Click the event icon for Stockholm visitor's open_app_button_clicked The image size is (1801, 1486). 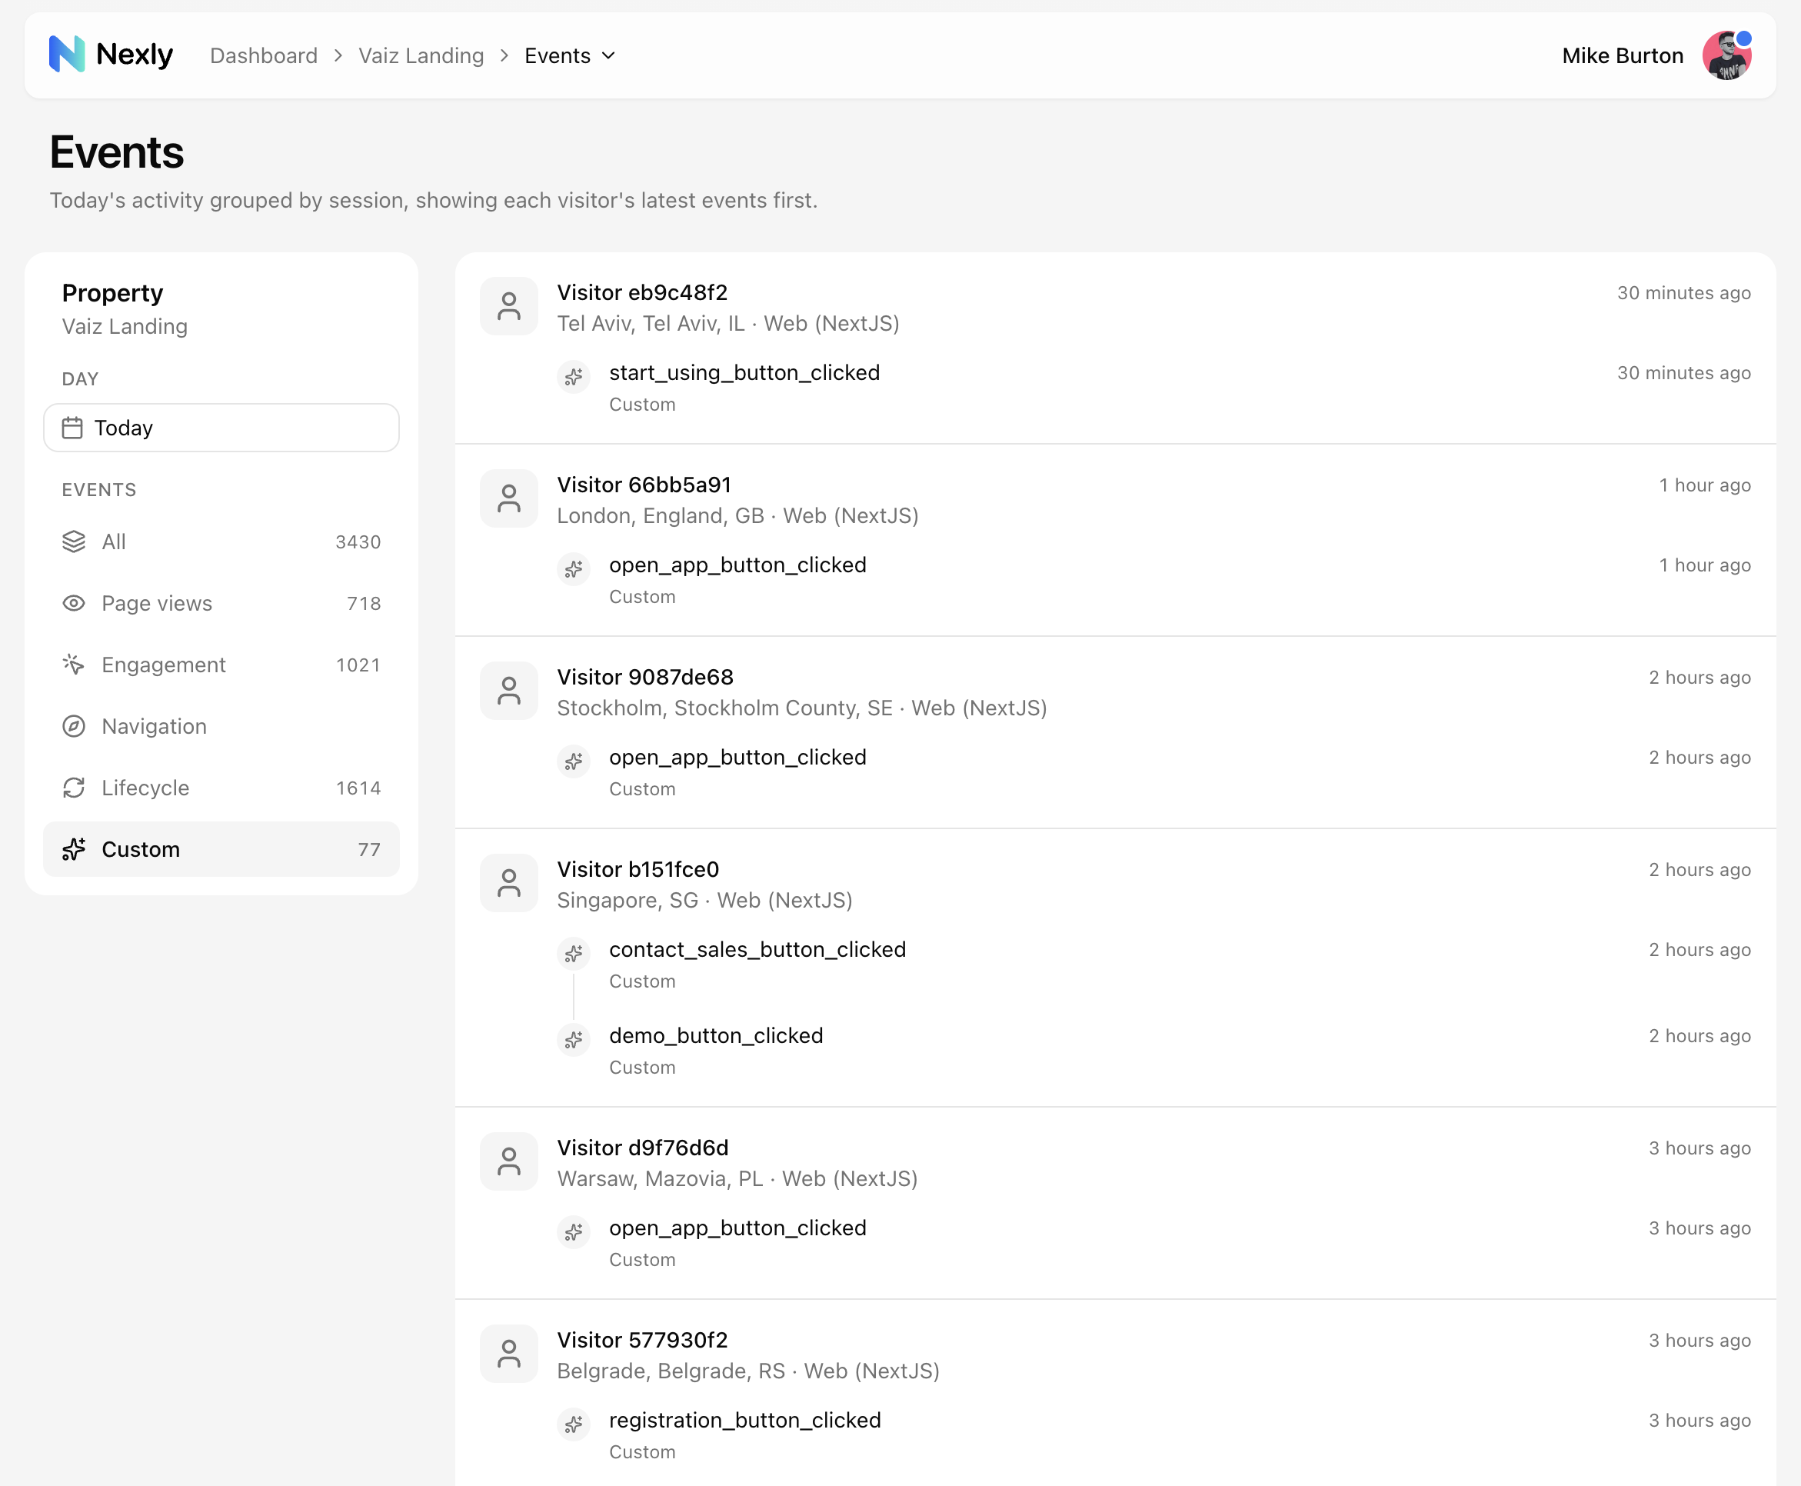coord(574,761)
